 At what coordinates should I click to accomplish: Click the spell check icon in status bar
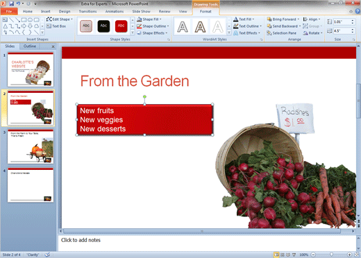(47, 255)
